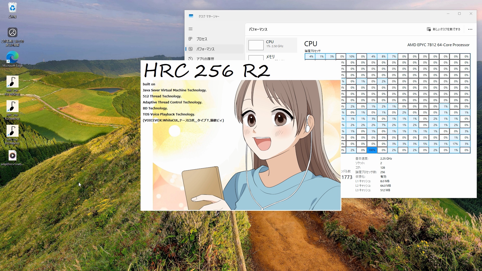
Task: Select the Memory (メモリ) performance item
Action: point(272,57)
